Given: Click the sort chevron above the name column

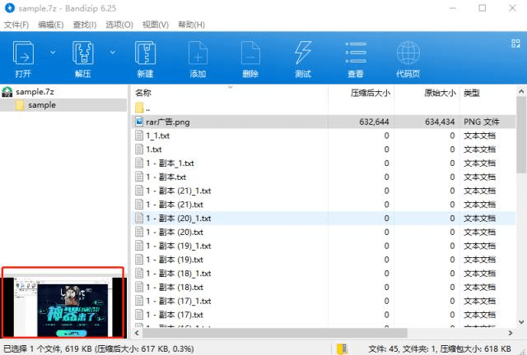Looking at the screenshot, I should pyautogui.click(x=231, y=87).
